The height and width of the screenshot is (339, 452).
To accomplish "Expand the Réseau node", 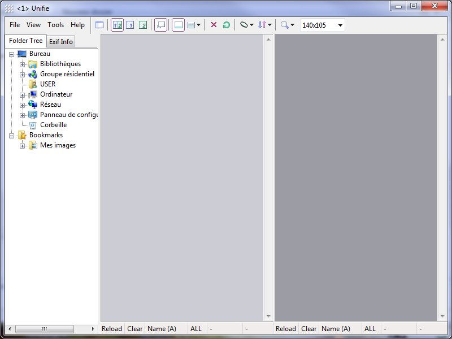I will click(22, 105).
